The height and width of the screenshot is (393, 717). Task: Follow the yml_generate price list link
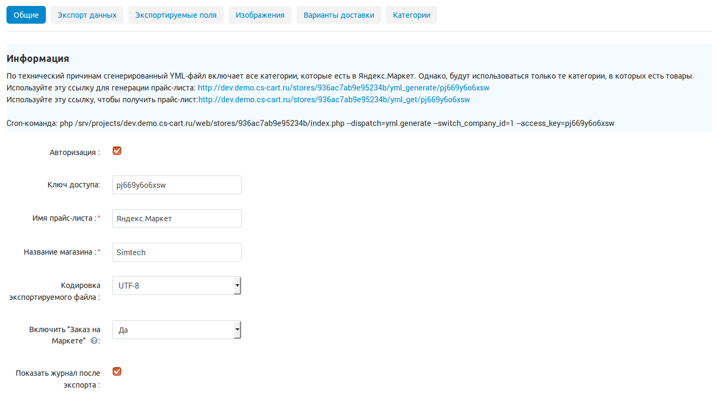tap(343, 88)
